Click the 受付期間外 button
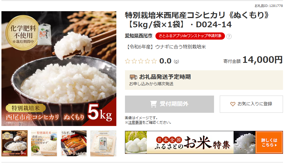The image size is (285, 163). 170,104
